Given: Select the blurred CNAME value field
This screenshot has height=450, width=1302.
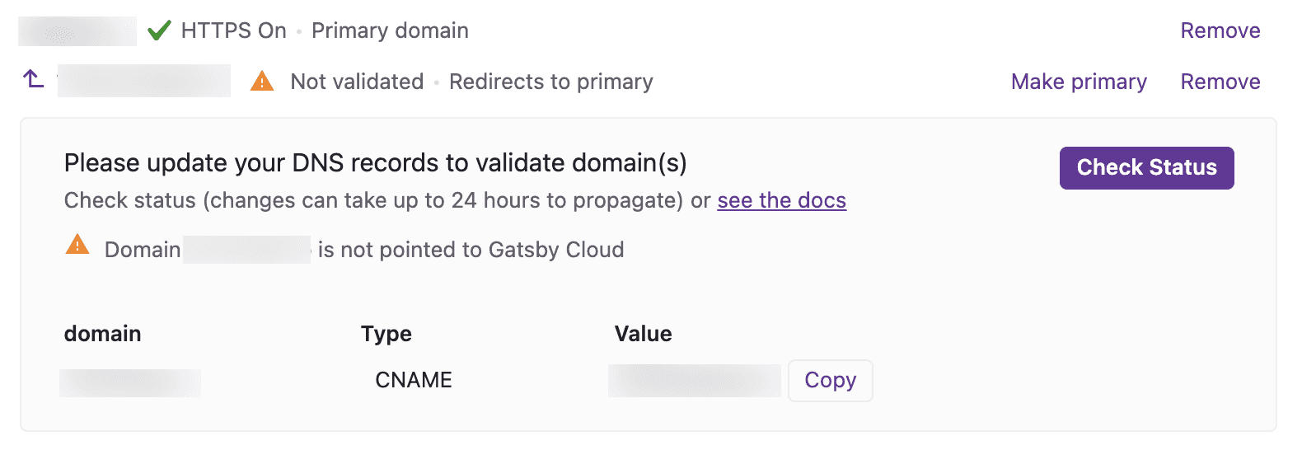Looking at the screenshot, I should pos(694,381).
